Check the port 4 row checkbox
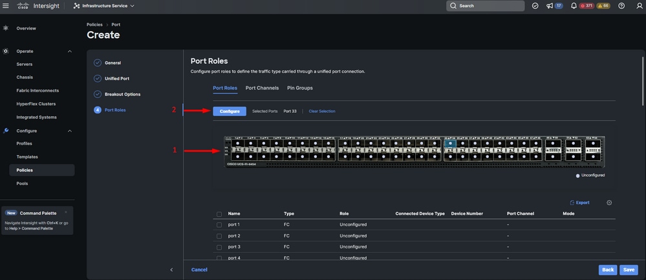The height and width of the screenshot is (280, 646). point(219,258)
